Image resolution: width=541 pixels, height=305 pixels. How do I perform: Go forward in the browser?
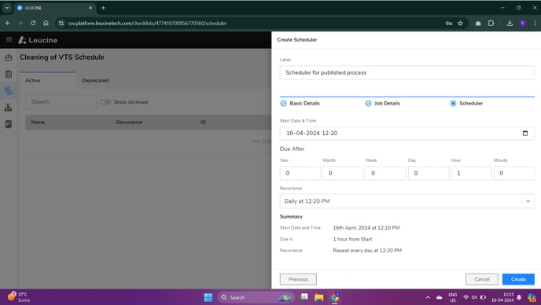pos(20,23)
